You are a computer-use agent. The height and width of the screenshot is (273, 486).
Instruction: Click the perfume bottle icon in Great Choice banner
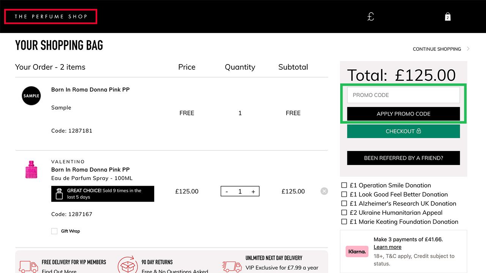click(x=59, y=194)
